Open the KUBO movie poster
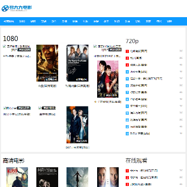 point(17,177)
